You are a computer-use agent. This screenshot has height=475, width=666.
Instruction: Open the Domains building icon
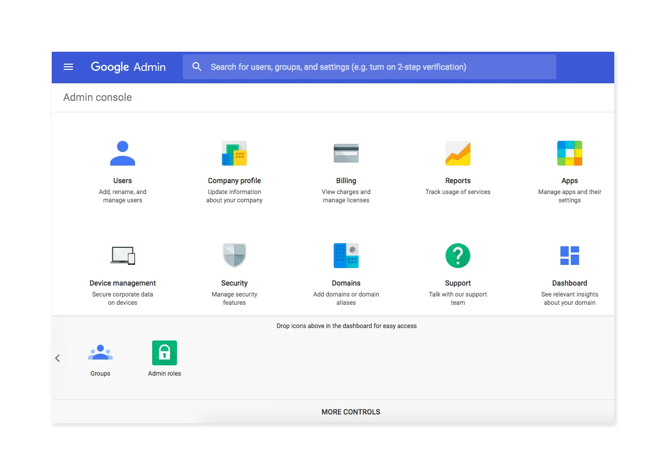[346, 256]
